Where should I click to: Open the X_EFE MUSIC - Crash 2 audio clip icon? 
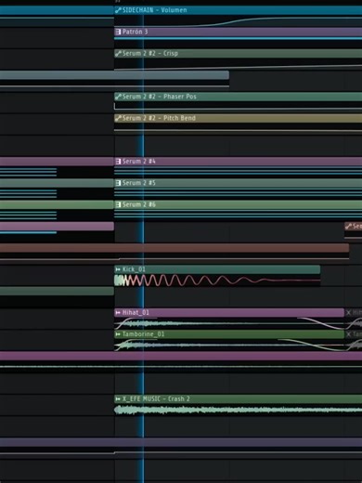coord(118,399)
